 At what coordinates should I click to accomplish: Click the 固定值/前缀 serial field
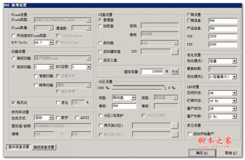(62, 126)
